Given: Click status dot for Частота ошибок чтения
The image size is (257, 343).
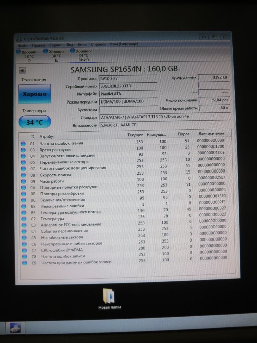Looking at the screenshot, I should click(x=23, y=144).
